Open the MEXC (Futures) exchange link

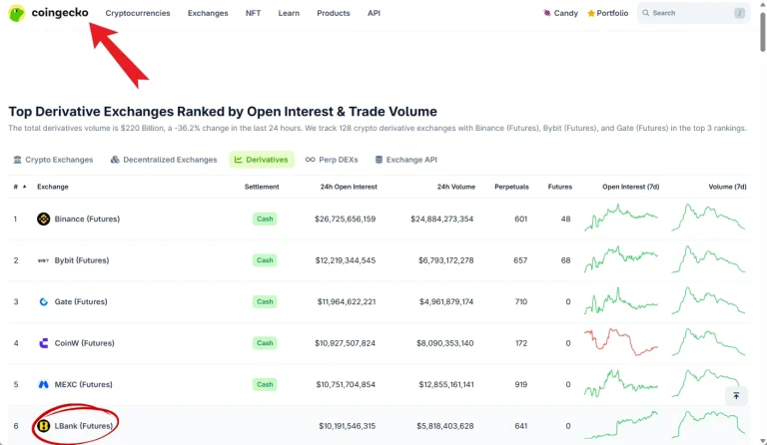click(83, 384)
